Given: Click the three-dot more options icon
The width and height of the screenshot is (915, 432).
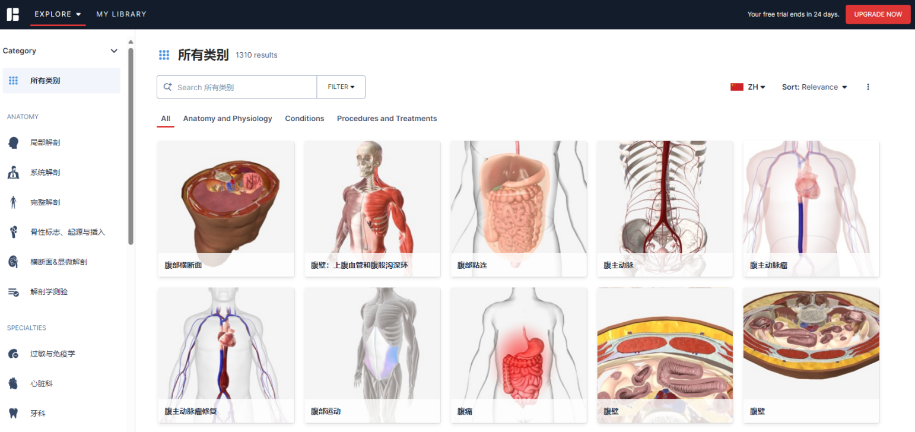Looking at the screenshot, I should tap(868, 87).
